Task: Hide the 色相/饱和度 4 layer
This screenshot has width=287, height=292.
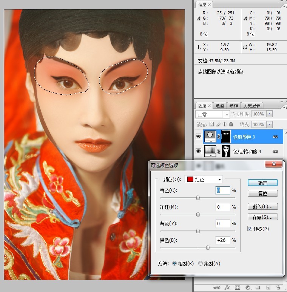Action: coord(199,151)
